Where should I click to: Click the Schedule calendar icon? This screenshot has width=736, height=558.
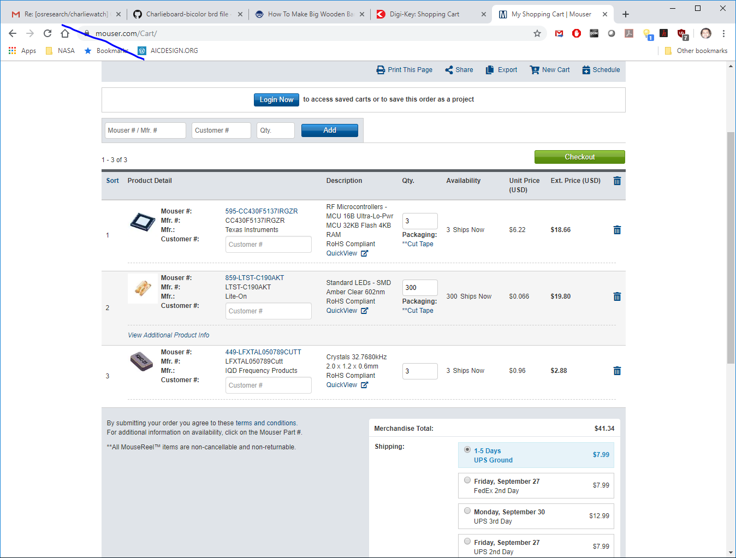[586, 70]
